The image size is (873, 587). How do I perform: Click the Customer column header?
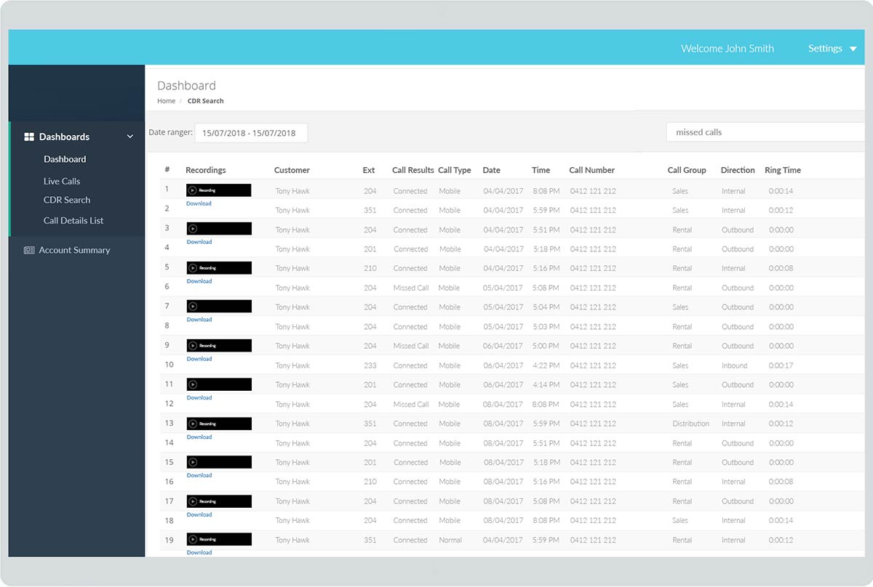pos(292,170)
